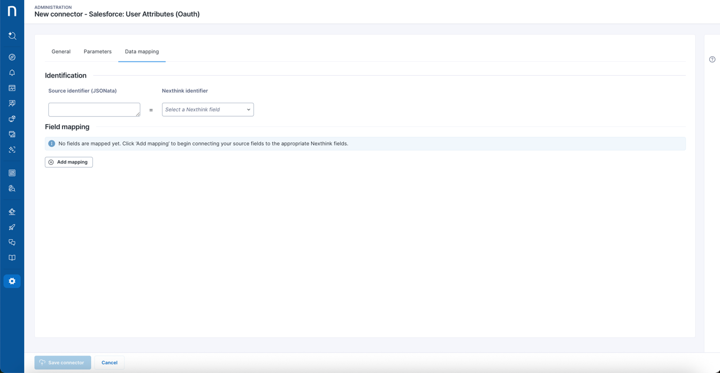Open the search icon in the sidebar

pyautogui.click(x=12, y=36)
